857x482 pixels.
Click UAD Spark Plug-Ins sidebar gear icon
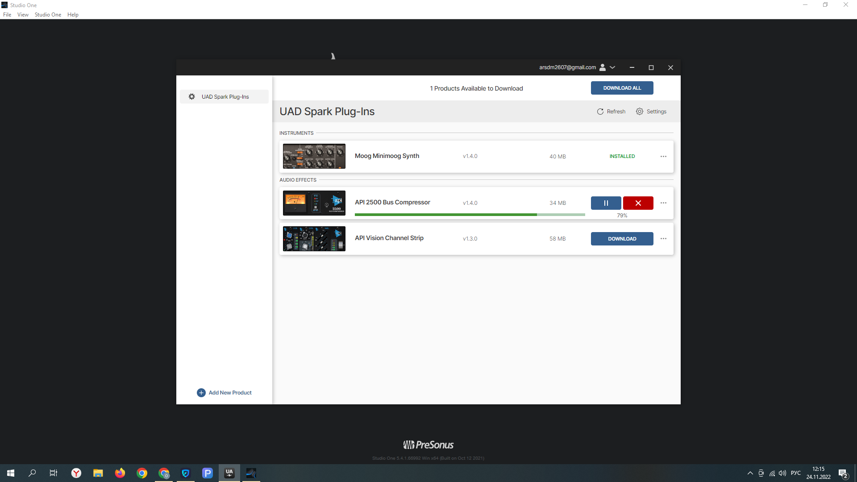(192, 97)
